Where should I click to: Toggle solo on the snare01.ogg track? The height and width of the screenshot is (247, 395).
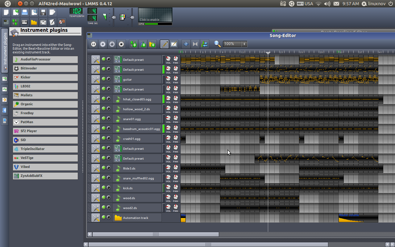click(109, 119)
